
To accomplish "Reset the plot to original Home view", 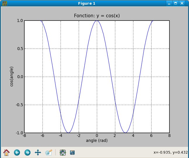I will click(6, 152).
